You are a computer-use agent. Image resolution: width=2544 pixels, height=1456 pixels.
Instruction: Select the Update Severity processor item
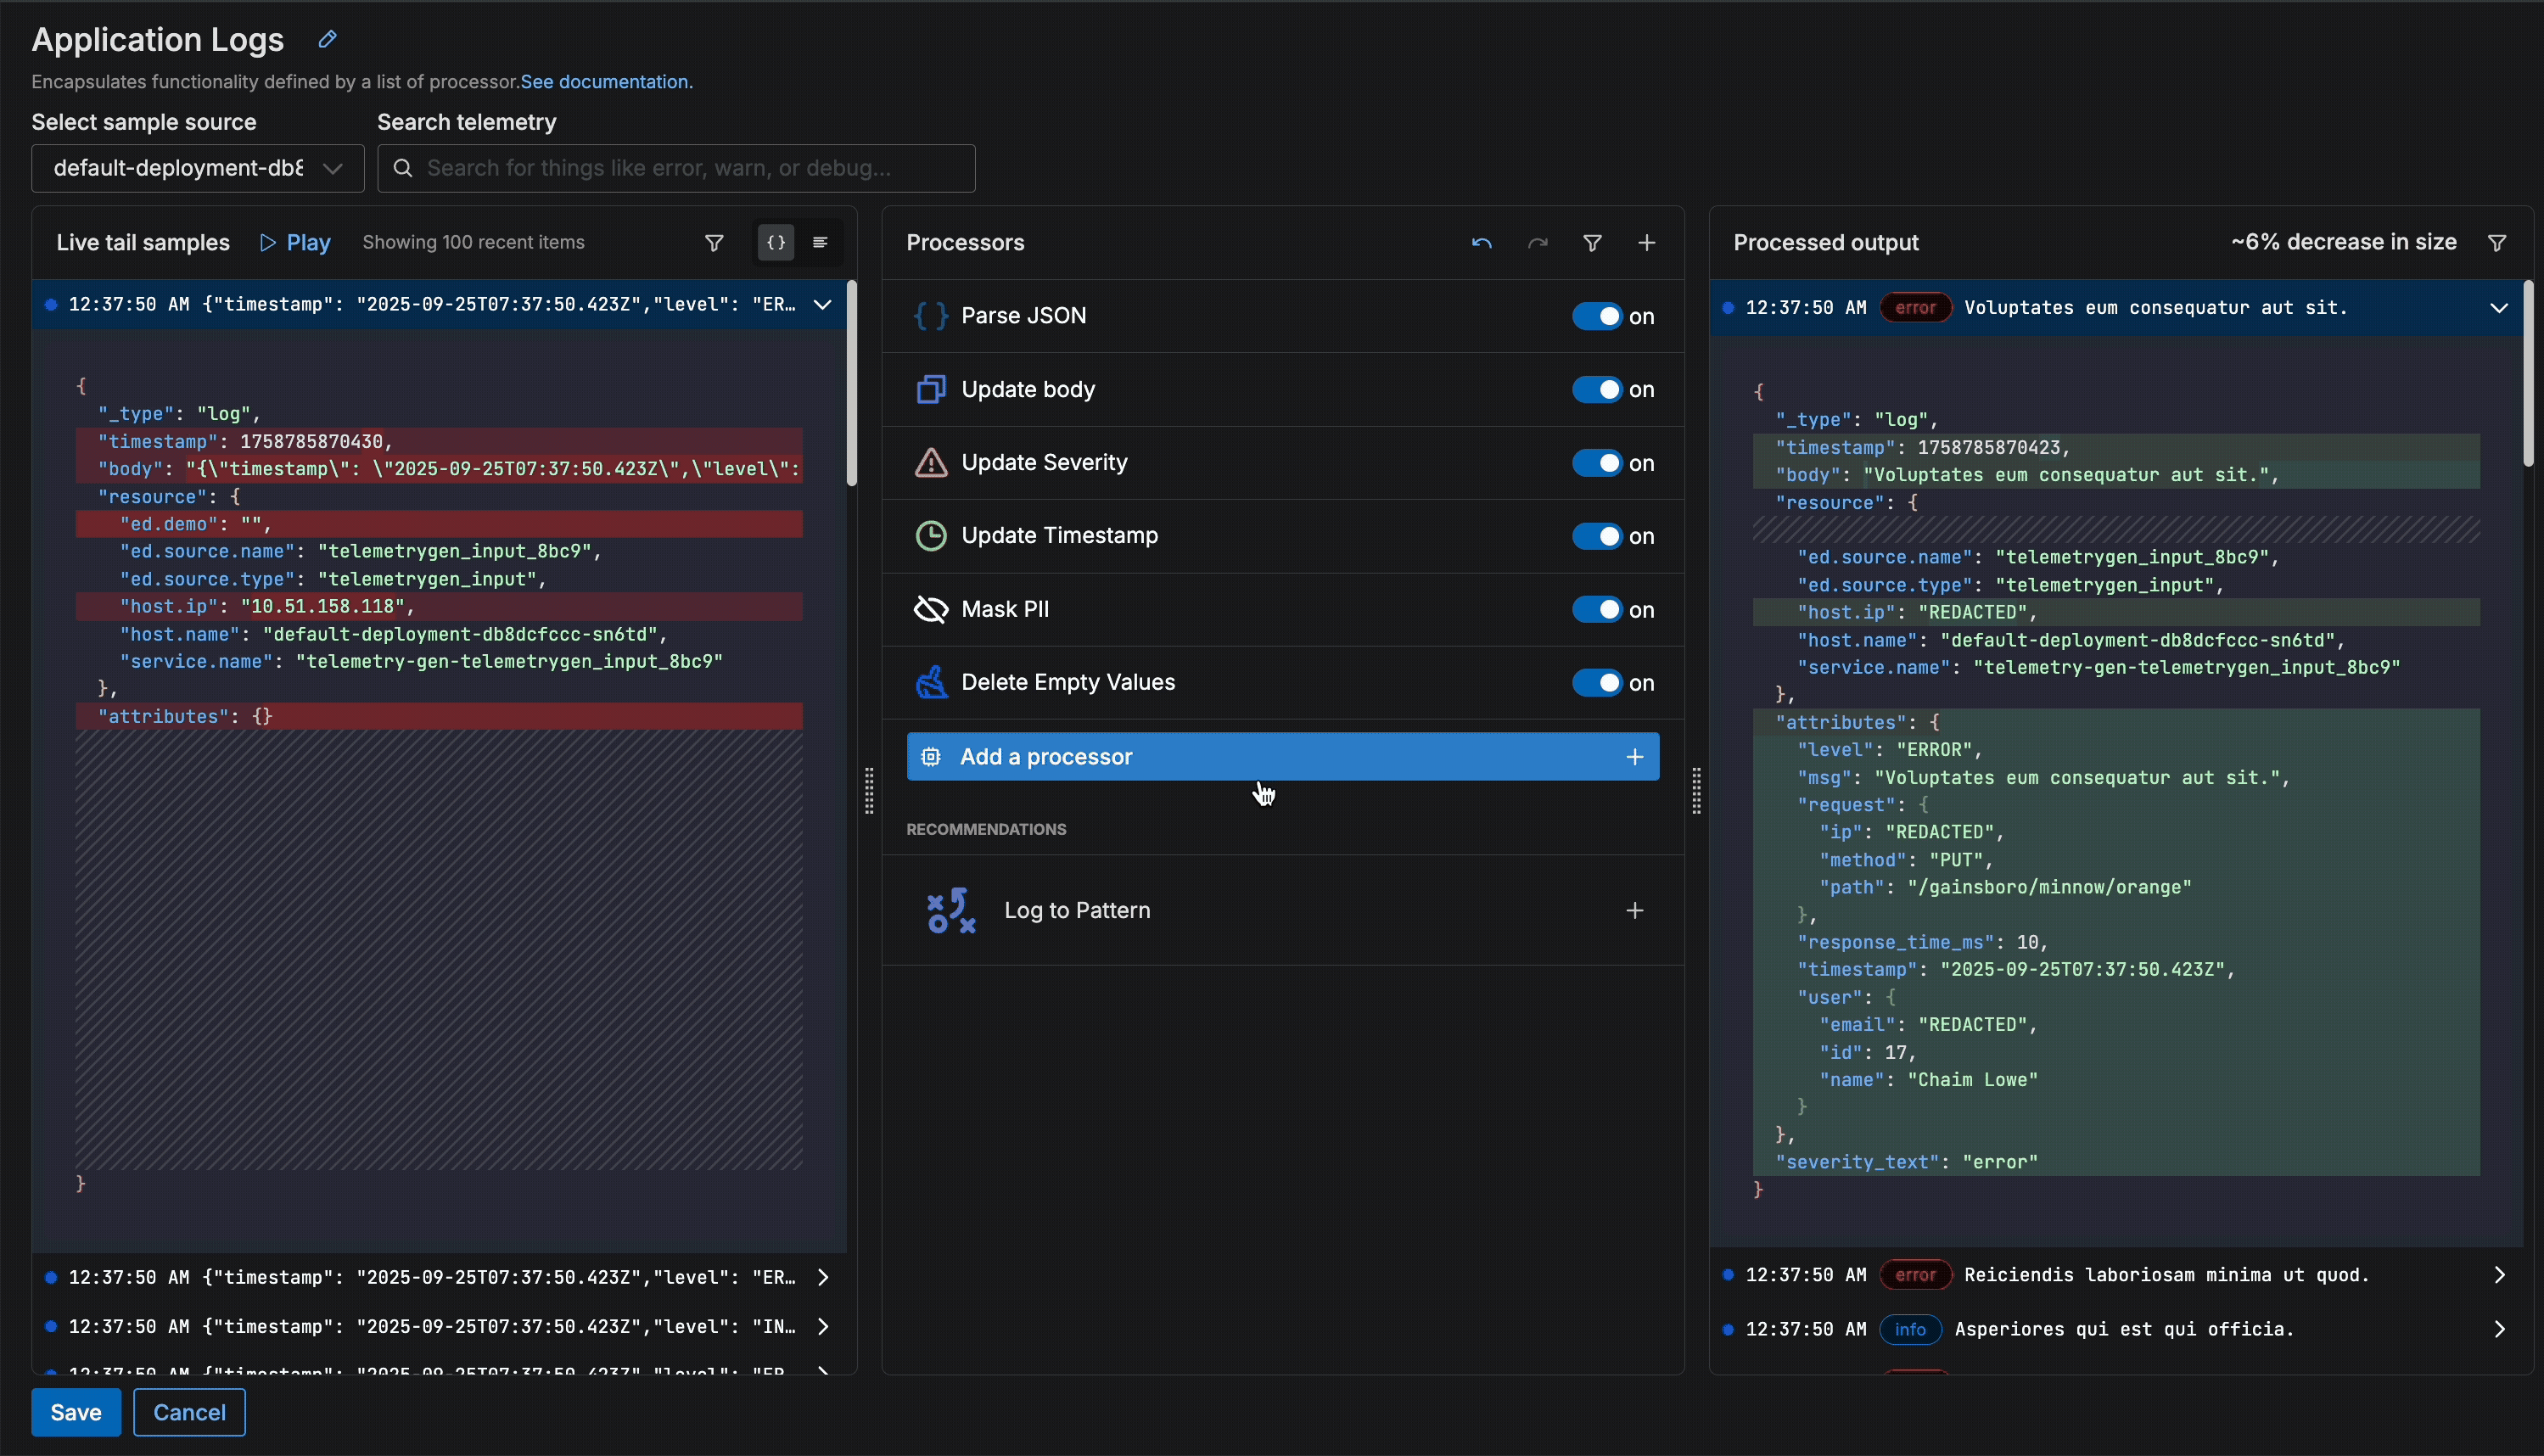pyautogui.click(x=1044, y=463)
